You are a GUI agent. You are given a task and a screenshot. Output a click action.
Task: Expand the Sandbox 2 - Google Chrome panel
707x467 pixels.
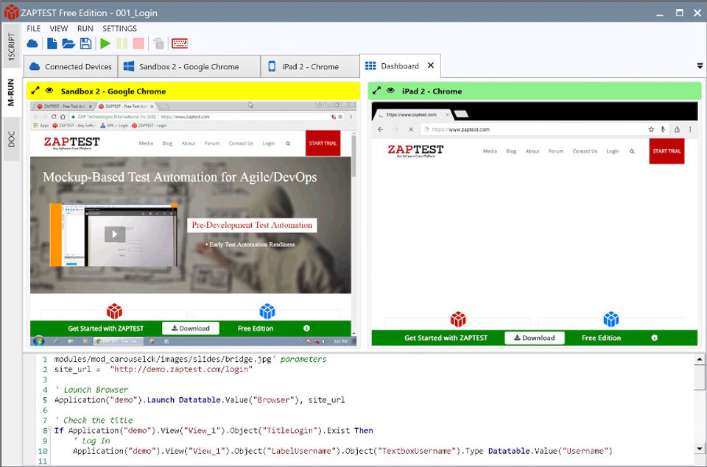click(x=35, y=90)
